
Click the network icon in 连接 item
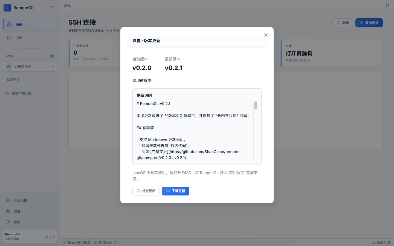click(x=9, y=24)
